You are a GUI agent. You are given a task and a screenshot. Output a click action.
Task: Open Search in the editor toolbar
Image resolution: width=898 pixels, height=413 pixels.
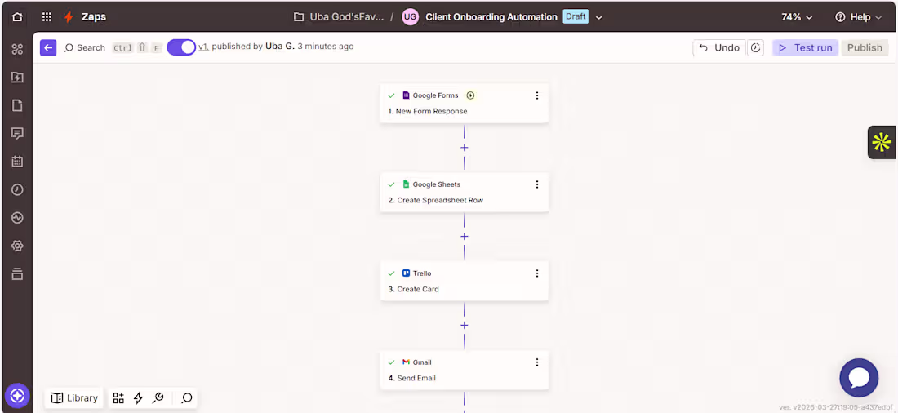point(85,47)
